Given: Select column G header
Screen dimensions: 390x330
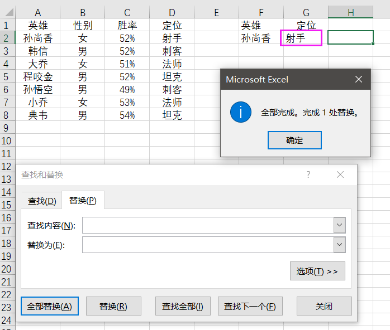Looking at the screenshot, I should pos(306,12).
